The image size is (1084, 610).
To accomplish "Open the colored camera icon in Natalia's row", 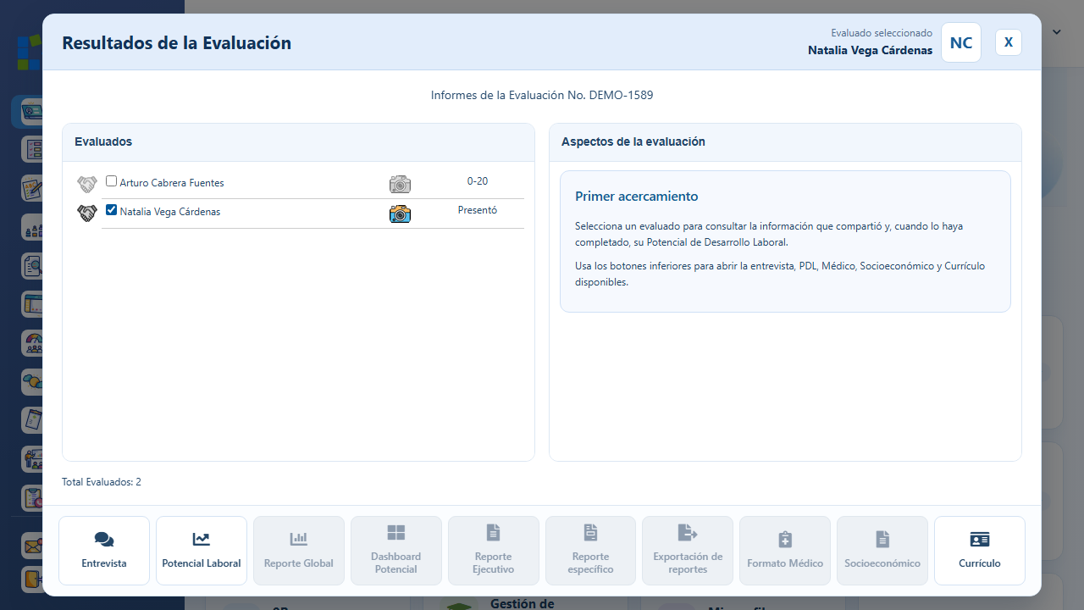I will pos(400,213).
